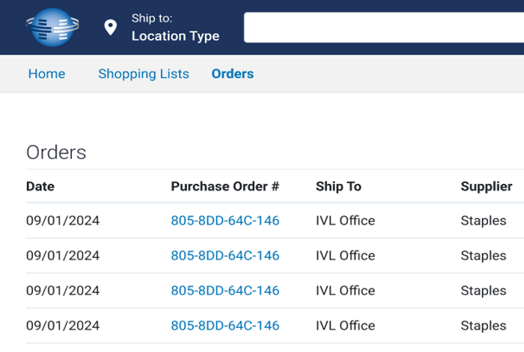The height and width of the screenshot is (352, 524).
Task: Sort by the Date column header
Action: [40, 186]
